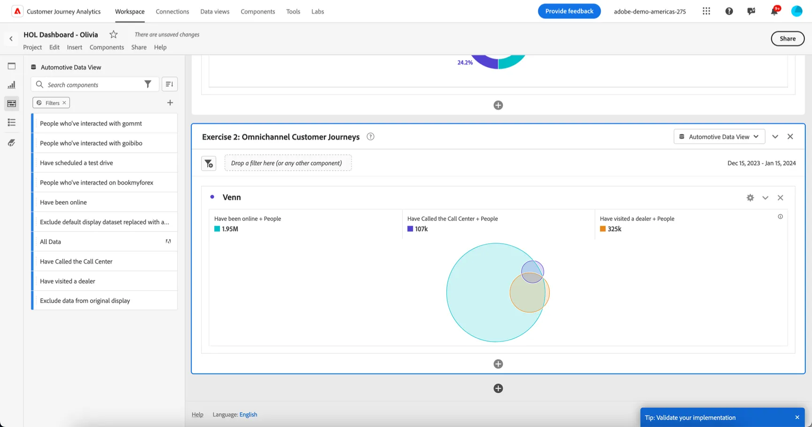Open the Connections tab
The image size is (812, 427).
(172, 11)
